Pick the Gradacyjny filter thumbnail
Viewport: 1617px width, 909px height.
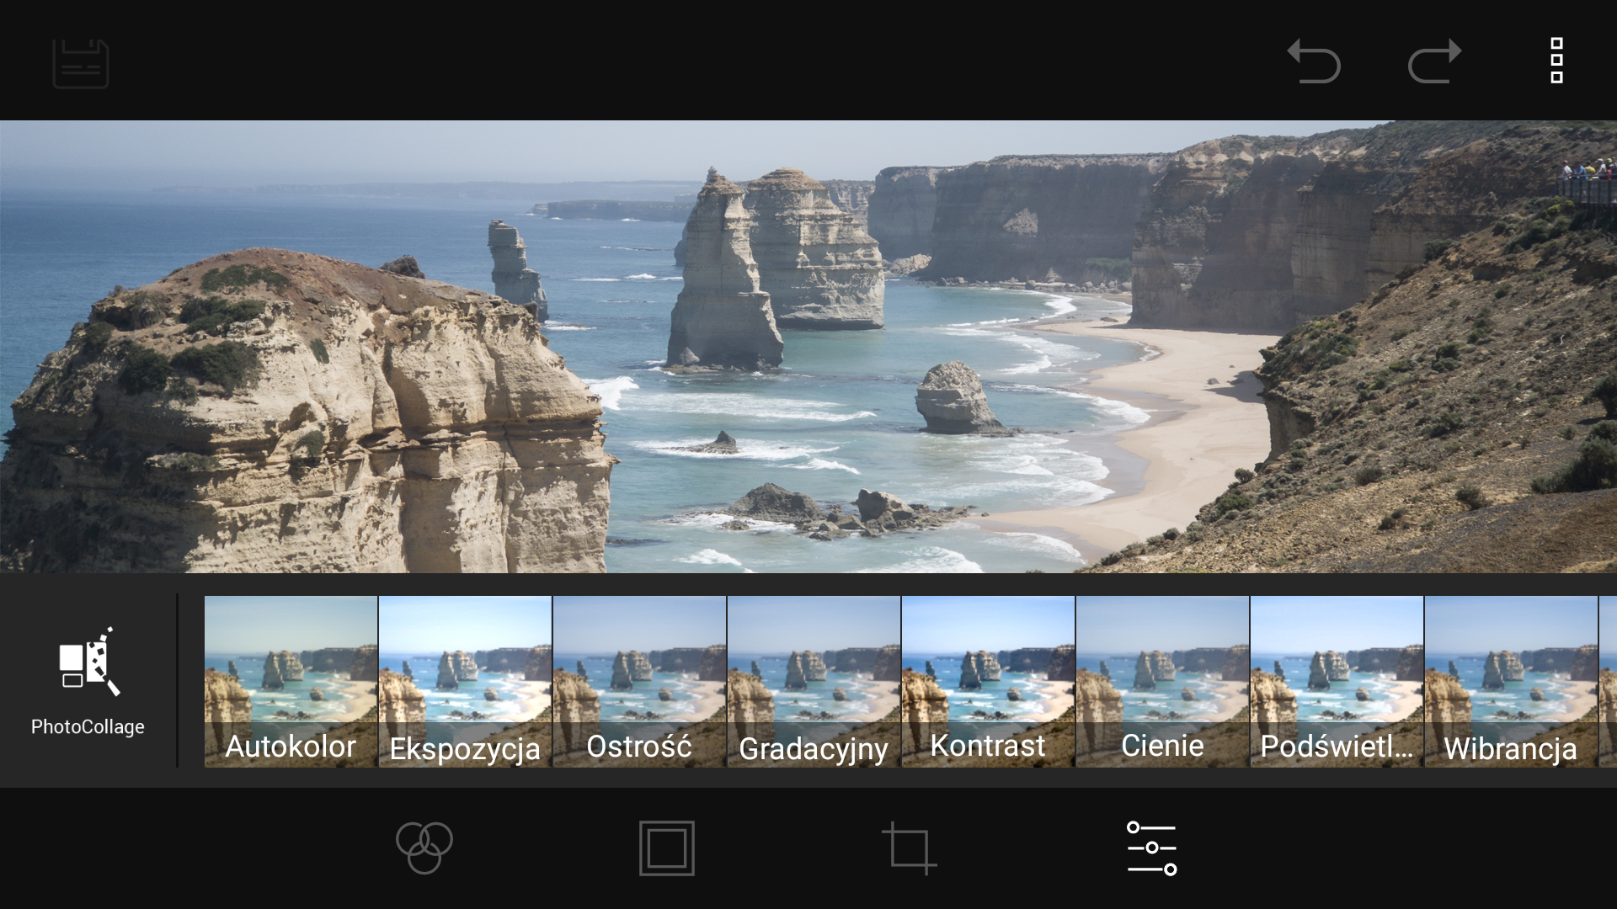coord(814,681)
